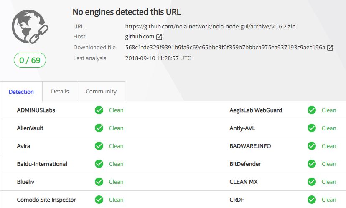Click the green checkmark beside Avira

(x=99, y=146)
